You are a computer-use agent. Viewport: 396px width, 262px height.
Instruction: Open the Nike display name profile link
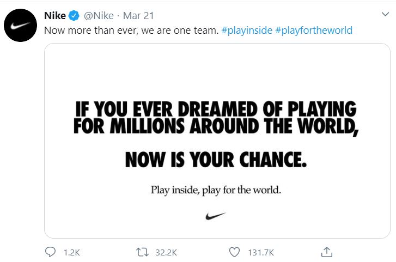pyautogui.click(x=55, y=16)
